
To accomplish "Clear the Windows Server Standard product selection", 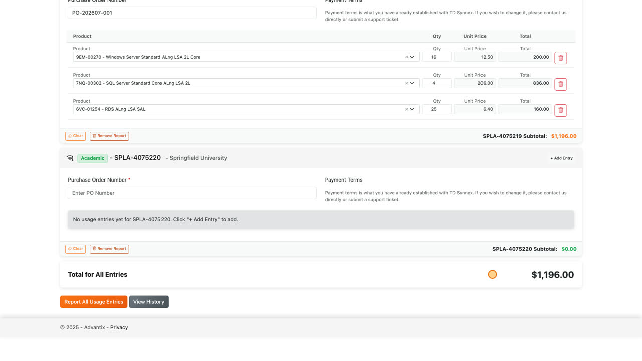I will [406, 57].
